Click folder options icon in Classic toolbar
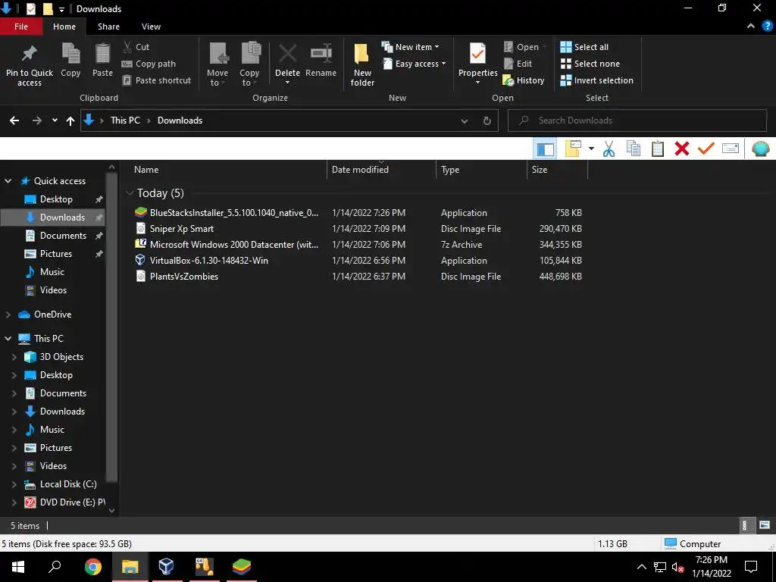 pyautogui.click(x=573, y=149)
